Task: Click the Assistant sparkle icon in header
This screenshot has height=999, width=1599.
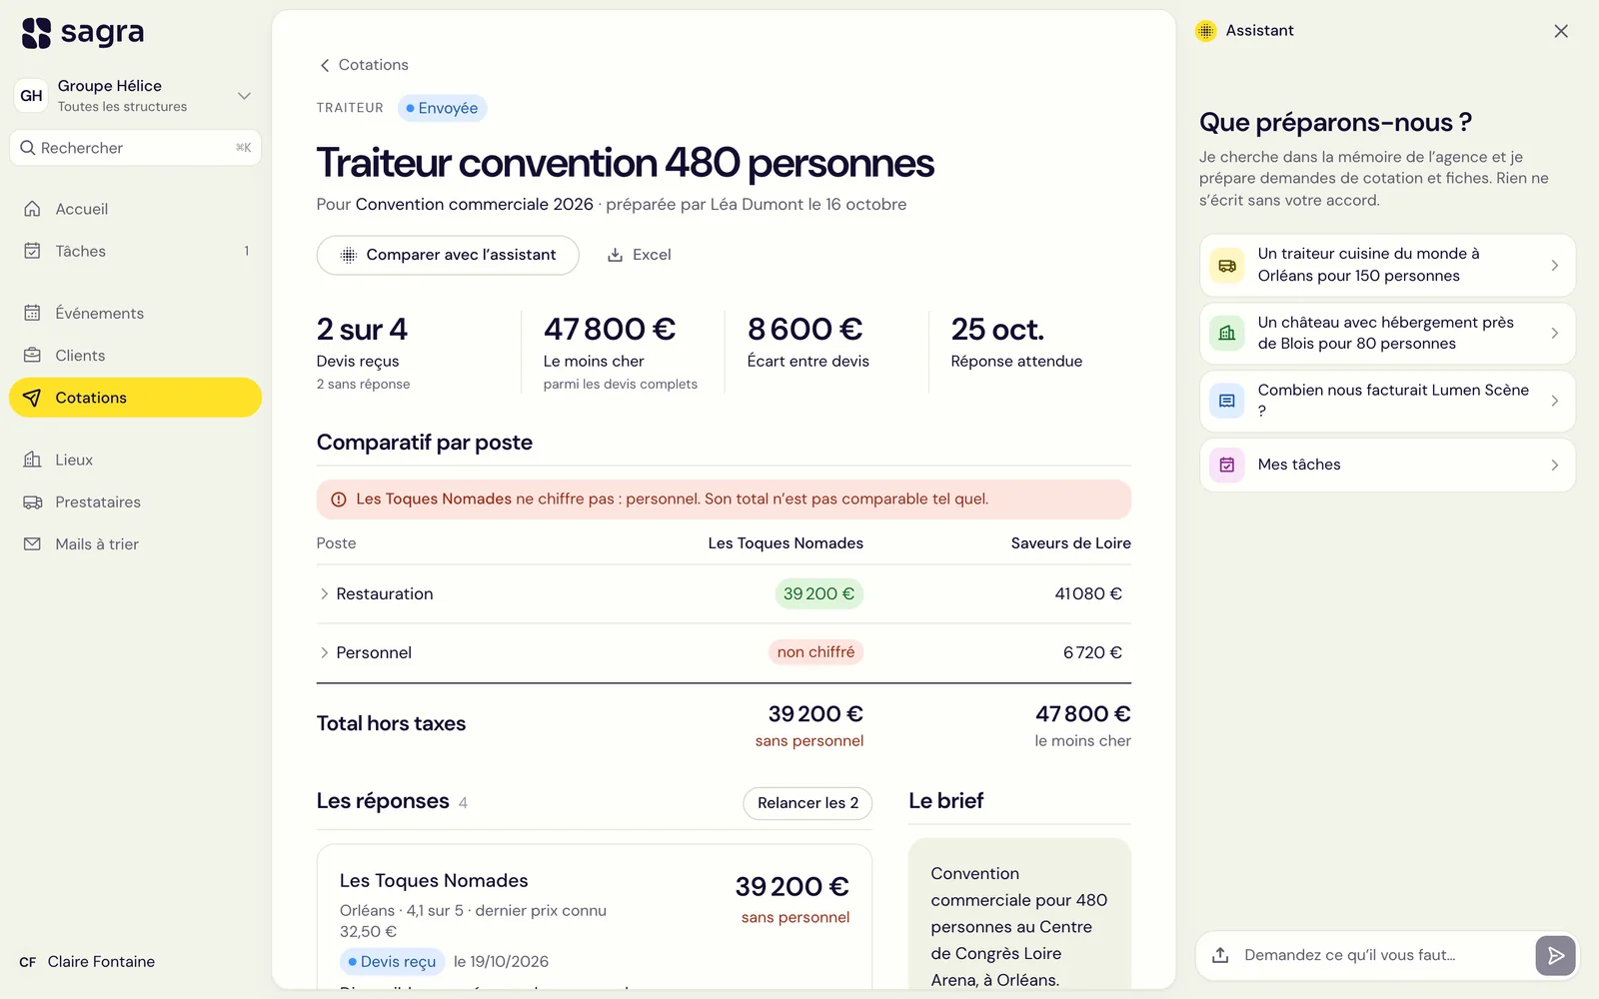Action: [1206, 31]
